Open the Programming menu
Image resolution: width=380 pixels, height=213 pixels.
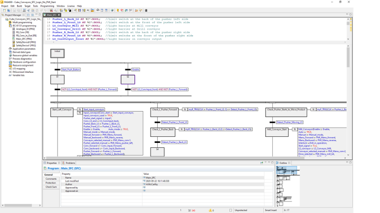[47, 6]
